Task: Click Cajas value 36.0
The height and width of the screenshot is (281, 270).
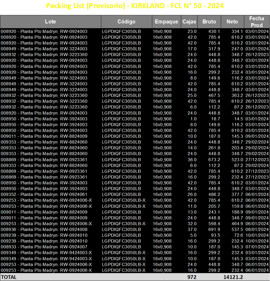Action: pyautogui.click(x=192, y=160)
